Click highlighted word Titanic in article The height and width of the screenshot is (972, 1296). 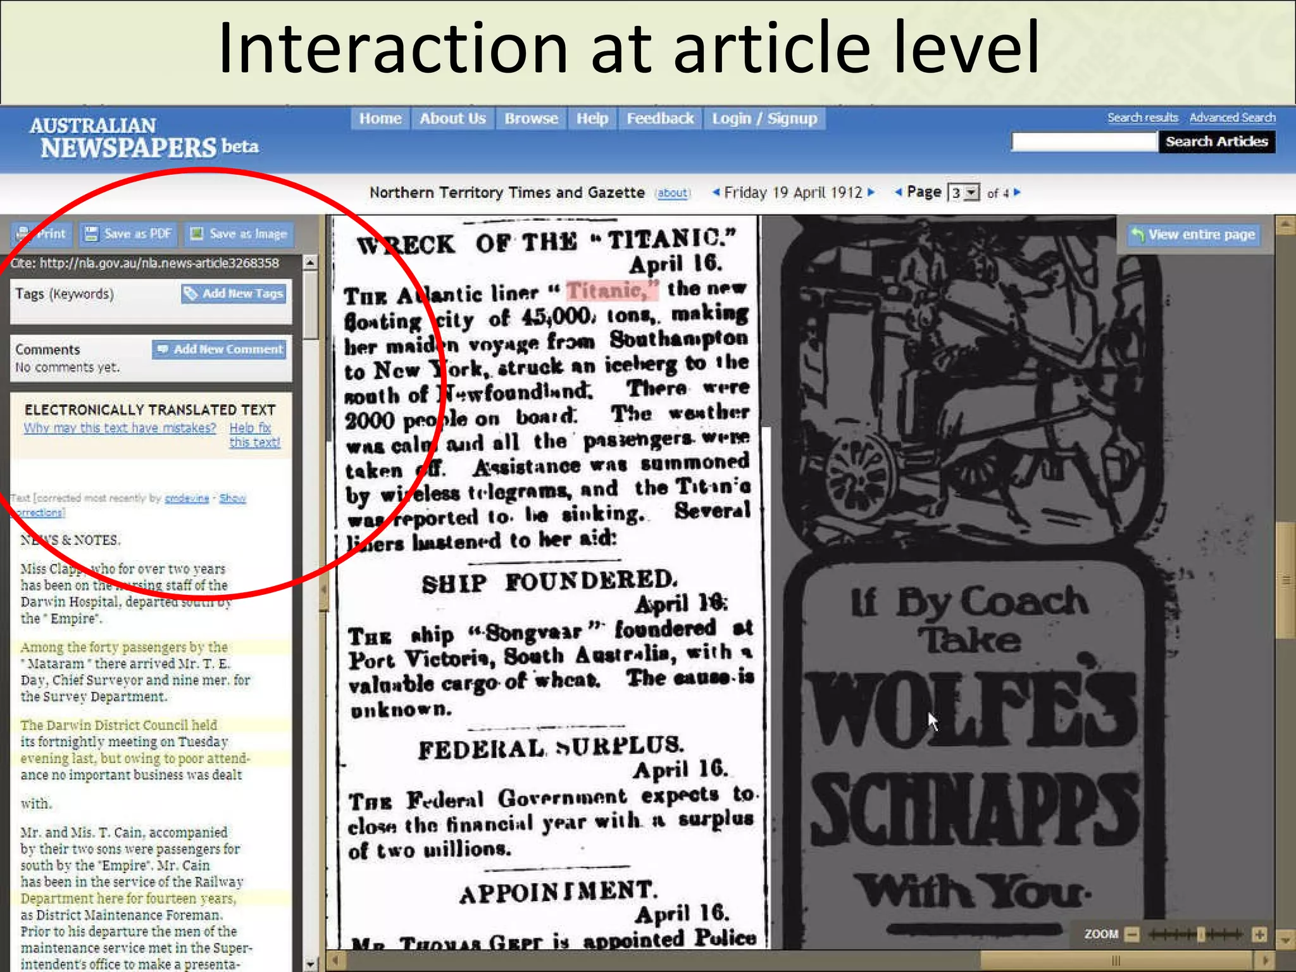[x=612, y=290]
